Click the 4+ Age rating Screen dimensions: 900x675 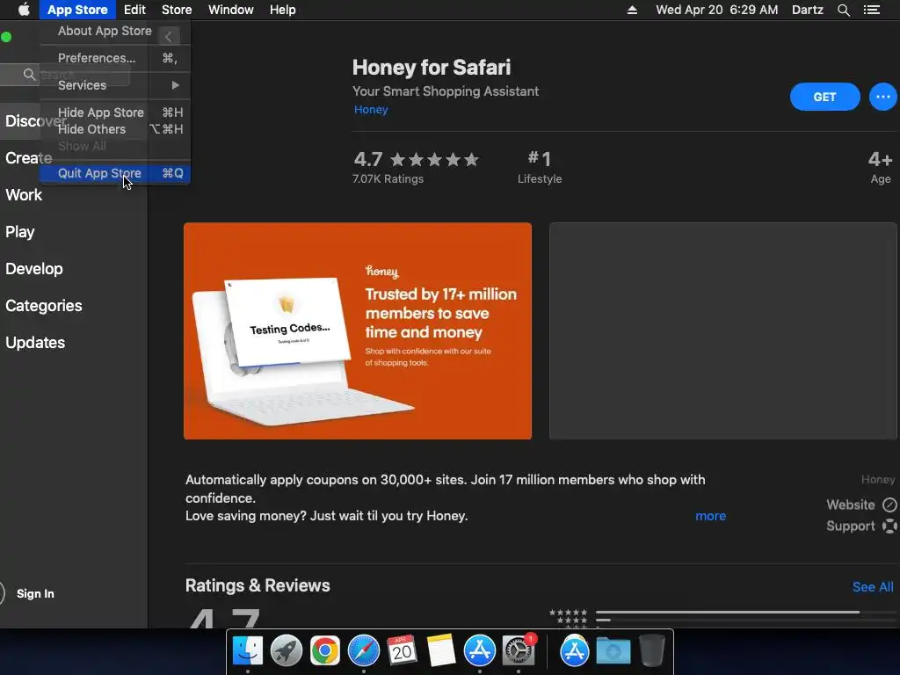pos(881,167)
